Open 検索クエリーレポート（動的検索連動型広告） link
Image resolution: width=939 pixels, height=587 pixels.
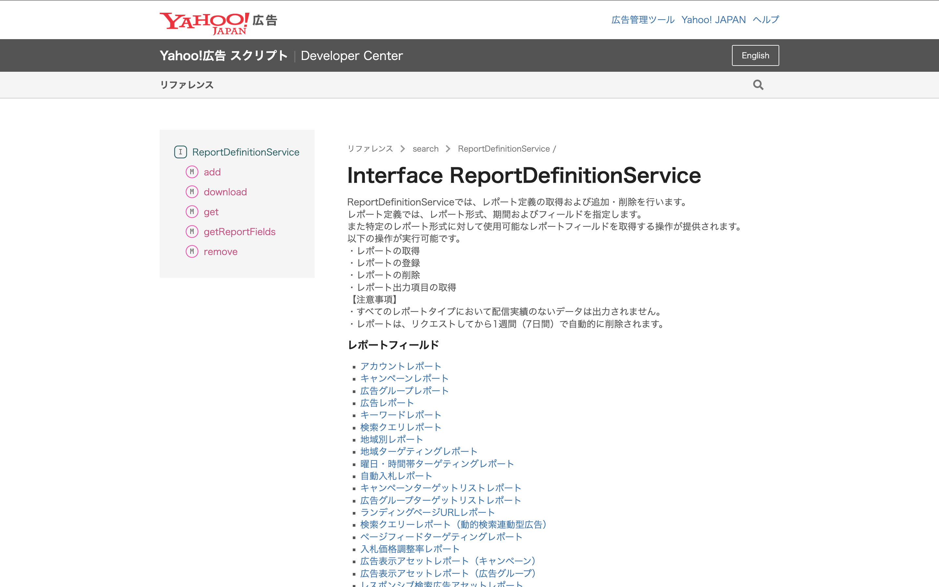coord(454,524)
